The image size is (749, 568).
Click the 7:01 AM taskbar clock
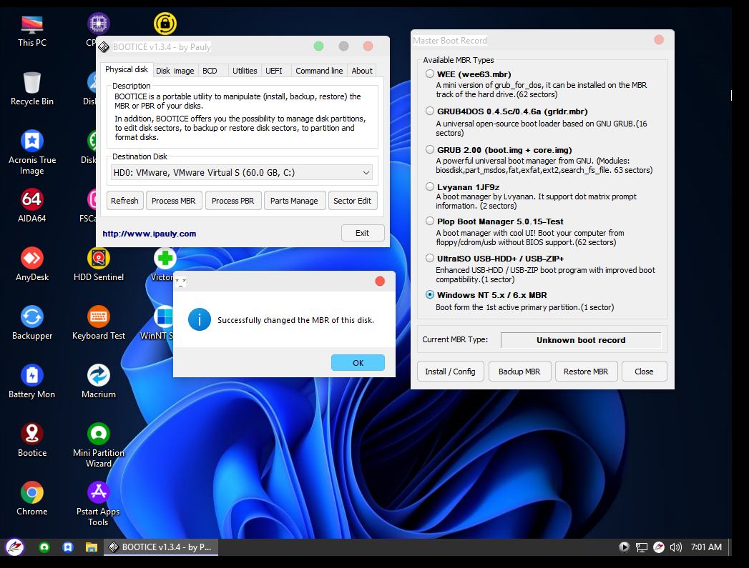(x=706, y=547)
